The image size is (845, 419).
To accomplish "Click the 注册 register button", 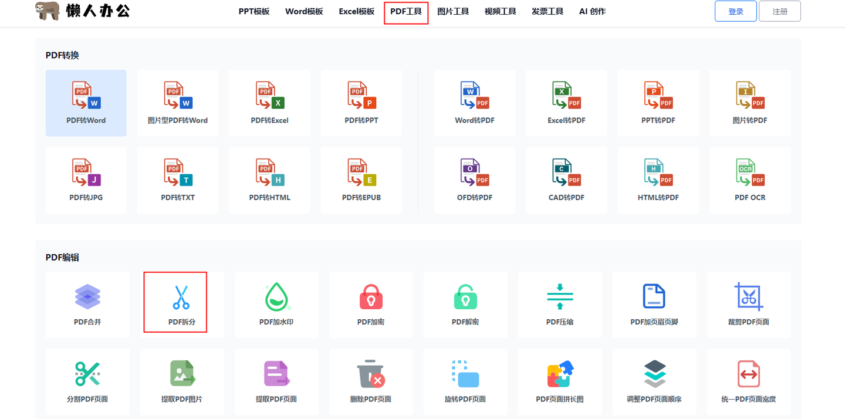I will coord(780,11).
